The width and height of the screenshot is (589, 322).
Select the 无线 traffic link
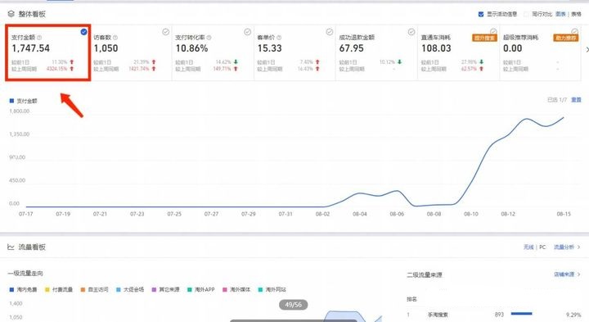pos(528,247)
